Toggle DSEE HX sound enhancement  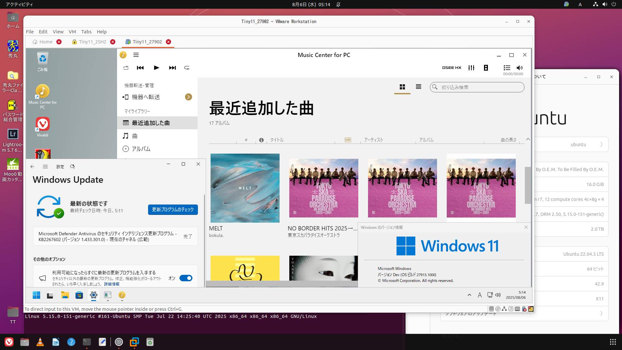coord(452,68)
